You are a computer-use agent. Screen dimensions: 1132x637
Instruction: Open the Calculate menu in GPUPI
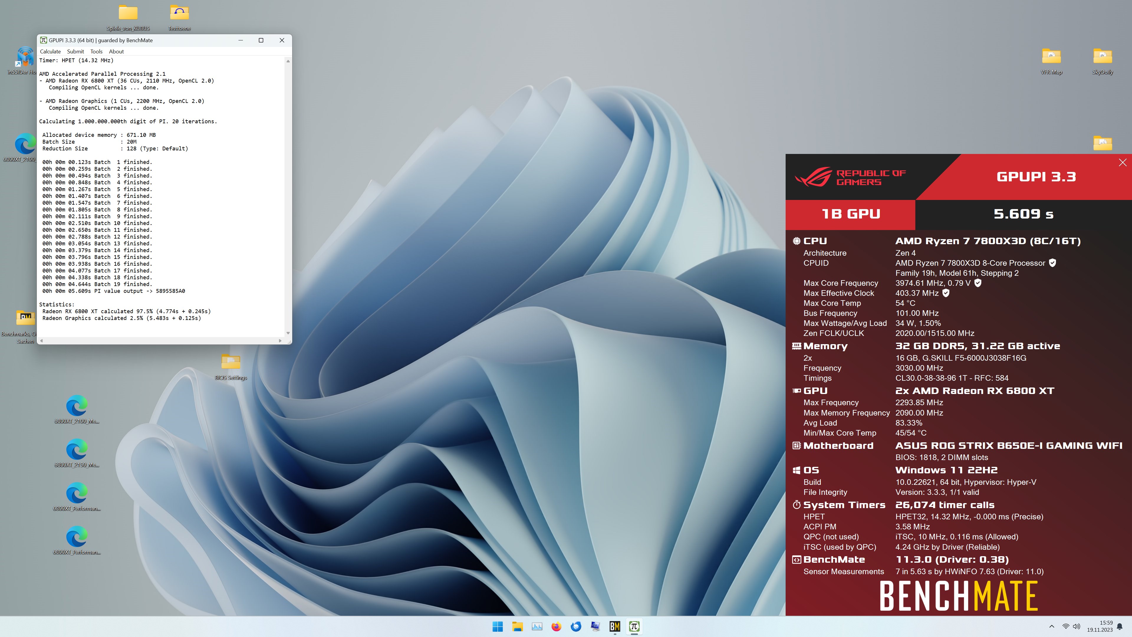click(x=50, y=51)
